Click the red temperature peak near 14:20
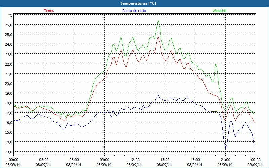Viewport: 269px width, 168px height. click(158, 36)
